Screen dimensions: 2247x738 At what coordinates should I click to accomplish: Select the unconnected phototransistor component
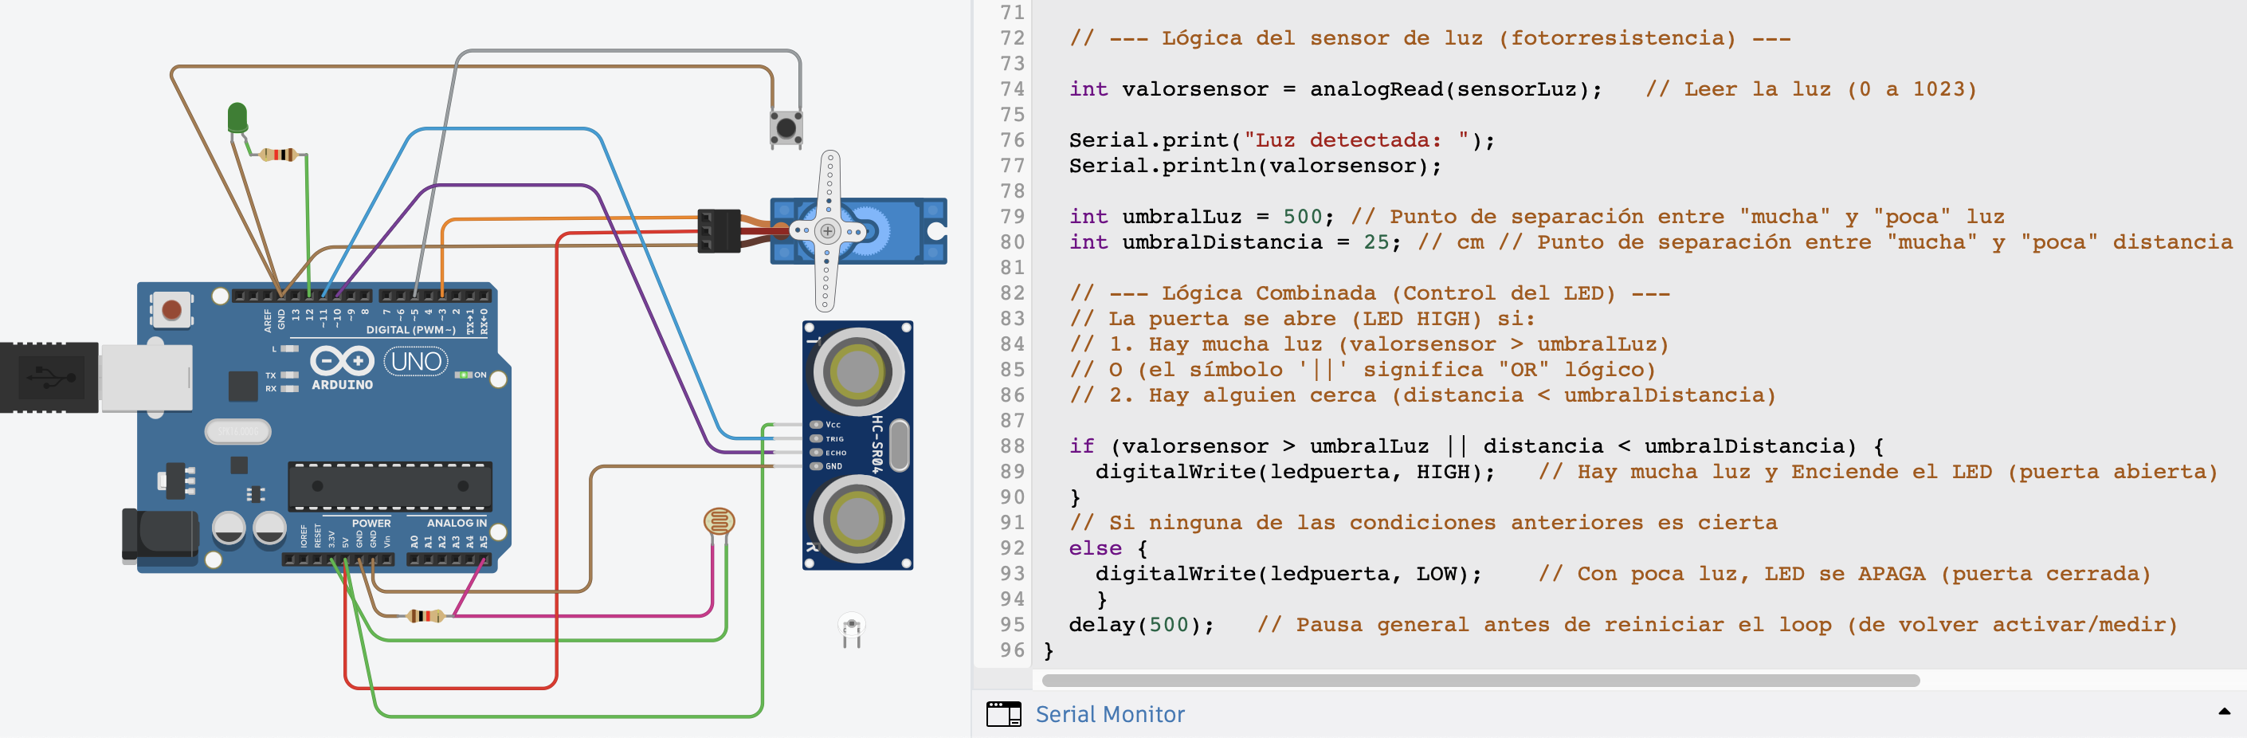pyautogui.click(x=851, y=628)
